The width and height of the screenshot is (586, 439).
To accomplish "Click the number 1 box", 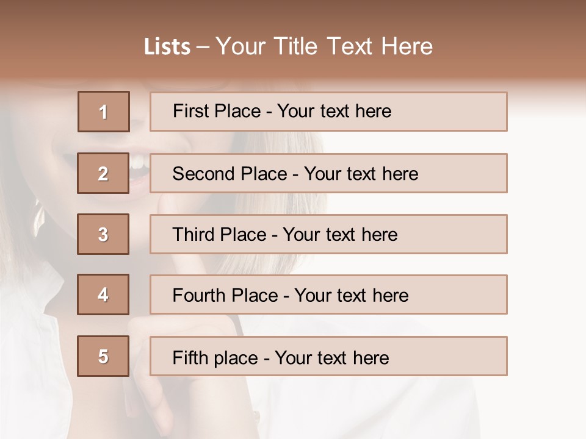I will coord(104,112).
